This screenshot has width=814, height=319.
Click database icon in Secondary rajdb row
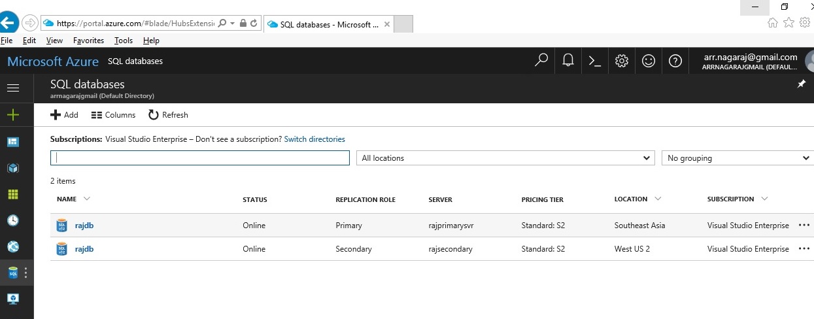(62, 249)
